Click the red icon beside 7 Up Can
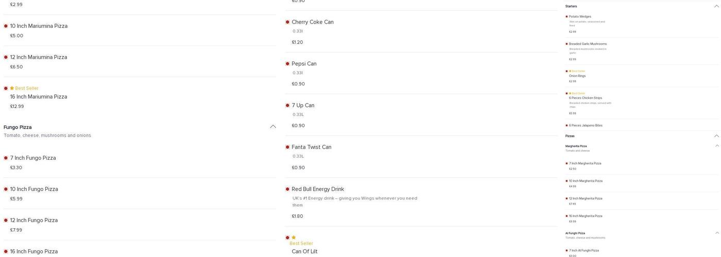This screenshot has height=257, width=721. pyautogui.click(x=287, y=105)
